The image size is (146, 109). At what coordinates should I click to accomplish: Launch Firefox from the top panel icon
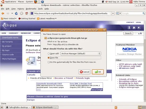[35, 2]
